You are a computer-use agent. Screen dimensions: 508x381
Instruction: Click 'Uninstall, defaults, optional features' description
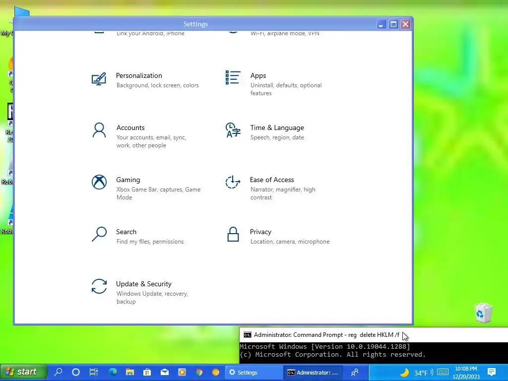click(x=286, y=89)
